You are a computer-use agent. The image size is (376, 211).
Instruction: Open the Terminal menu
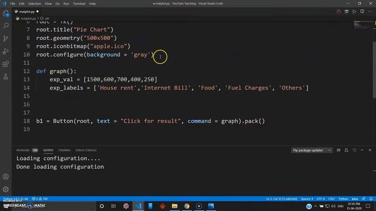[x=79, y=4]
